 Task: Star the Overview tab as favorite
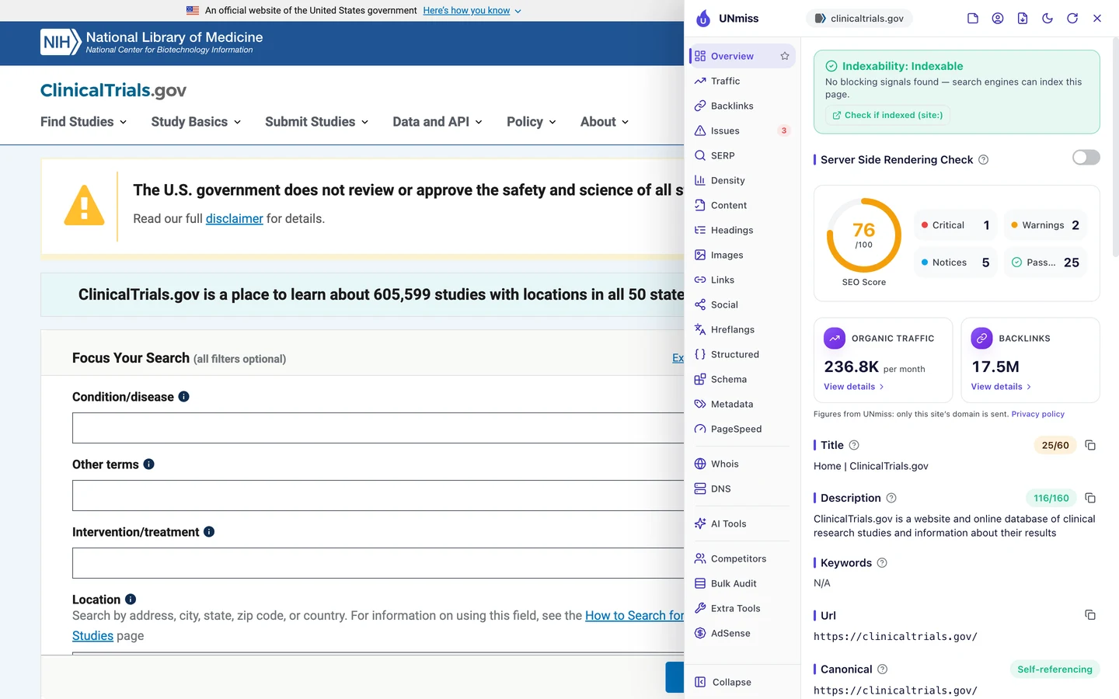click(785, 56)
